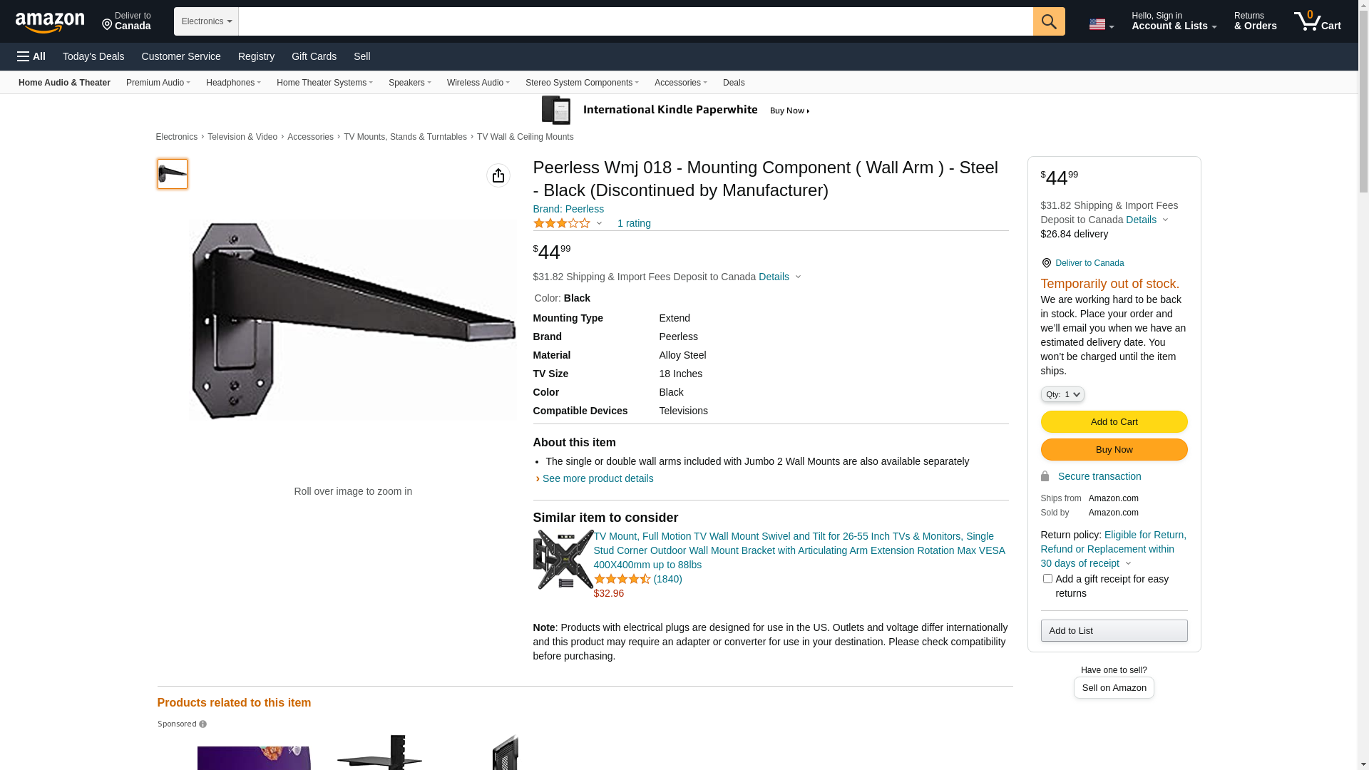Select the wall arm product thumbnail

coord(173,174)
